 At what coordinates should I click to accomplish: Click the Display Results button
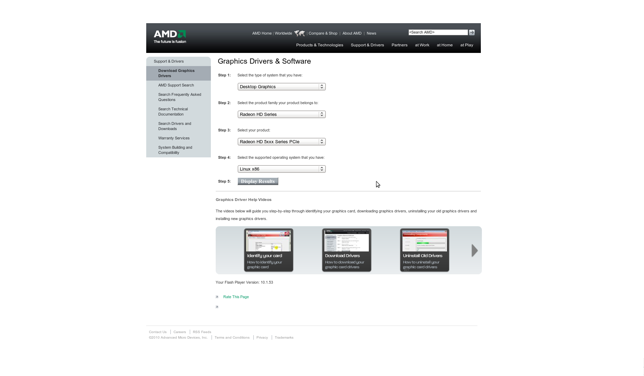click(258, 181)
